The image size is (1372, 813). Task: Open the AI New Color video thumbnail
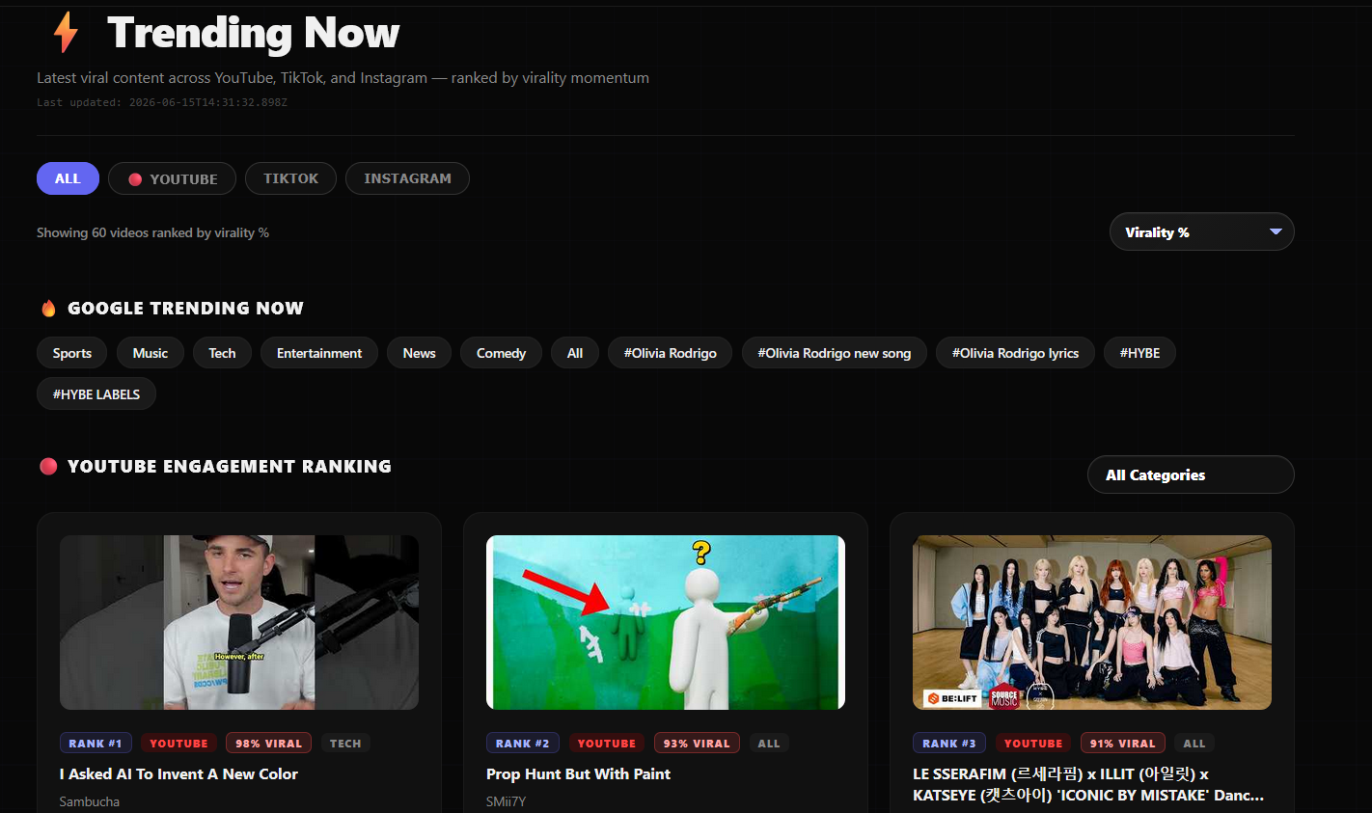point(239,622)
